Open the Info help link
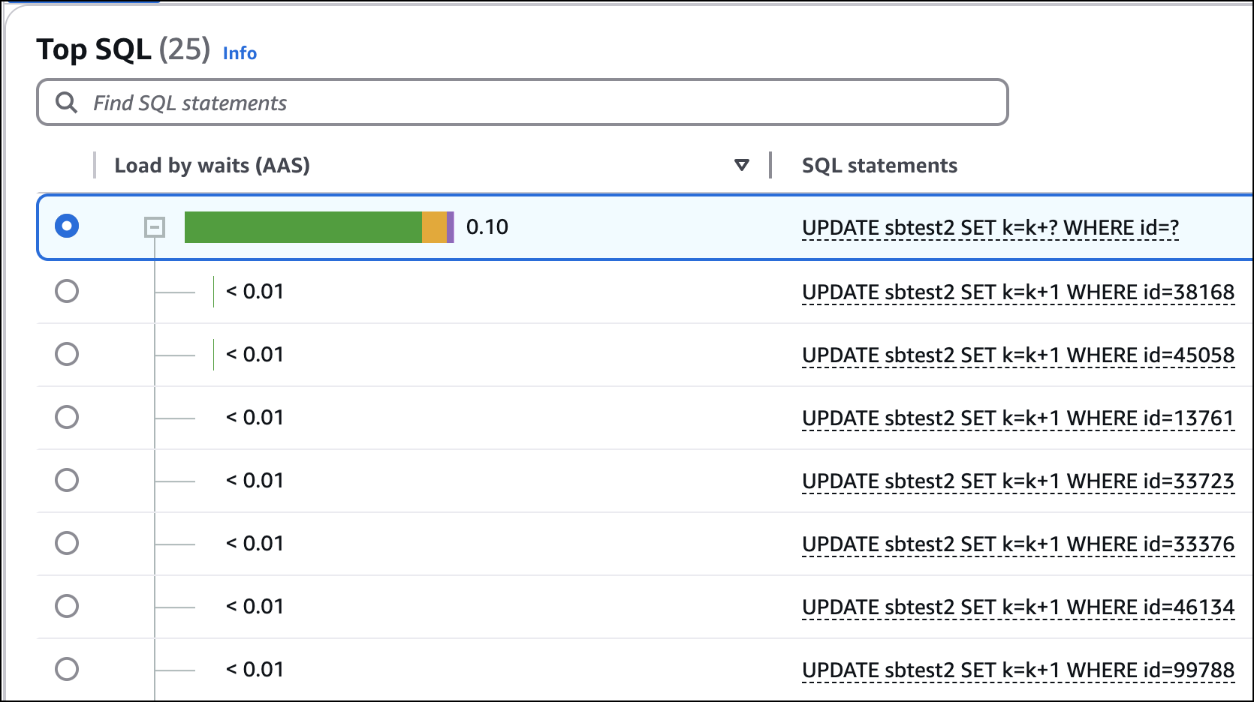The width and height of the screenshot is (1254, 702). 239,53
